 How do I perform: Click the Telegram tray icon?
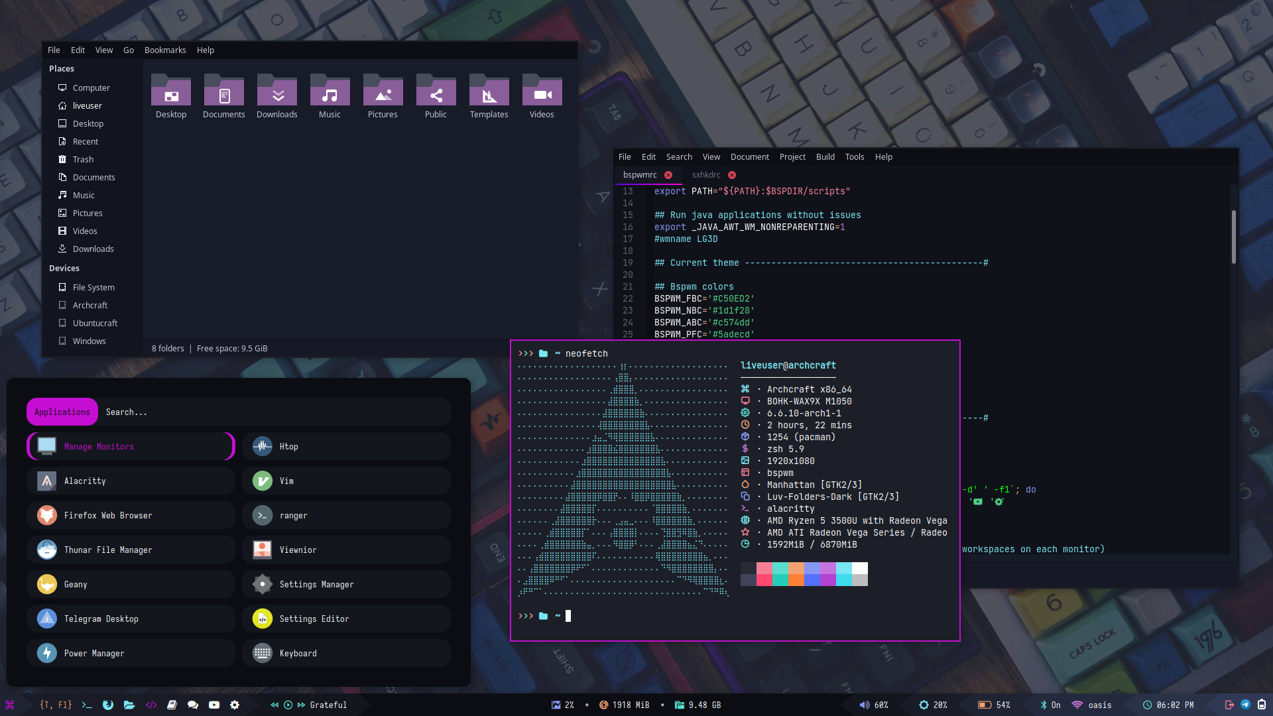(1245, 705)
